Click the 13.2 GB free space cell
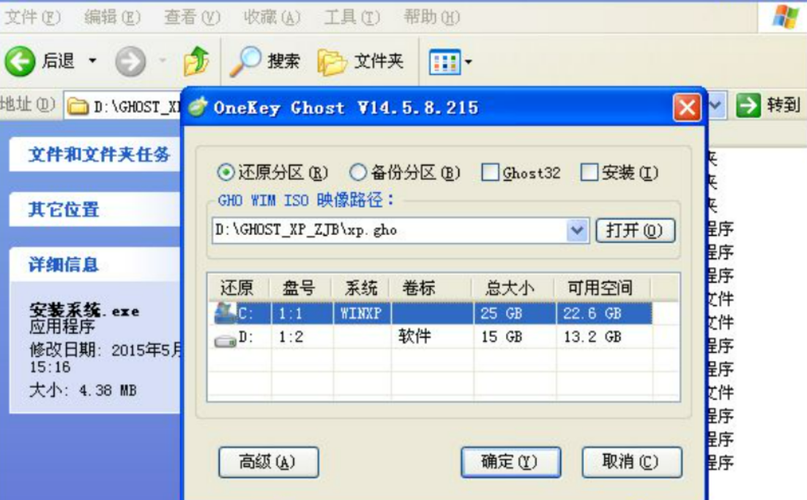The image size is (807, 500). click(x=603, y=337)
